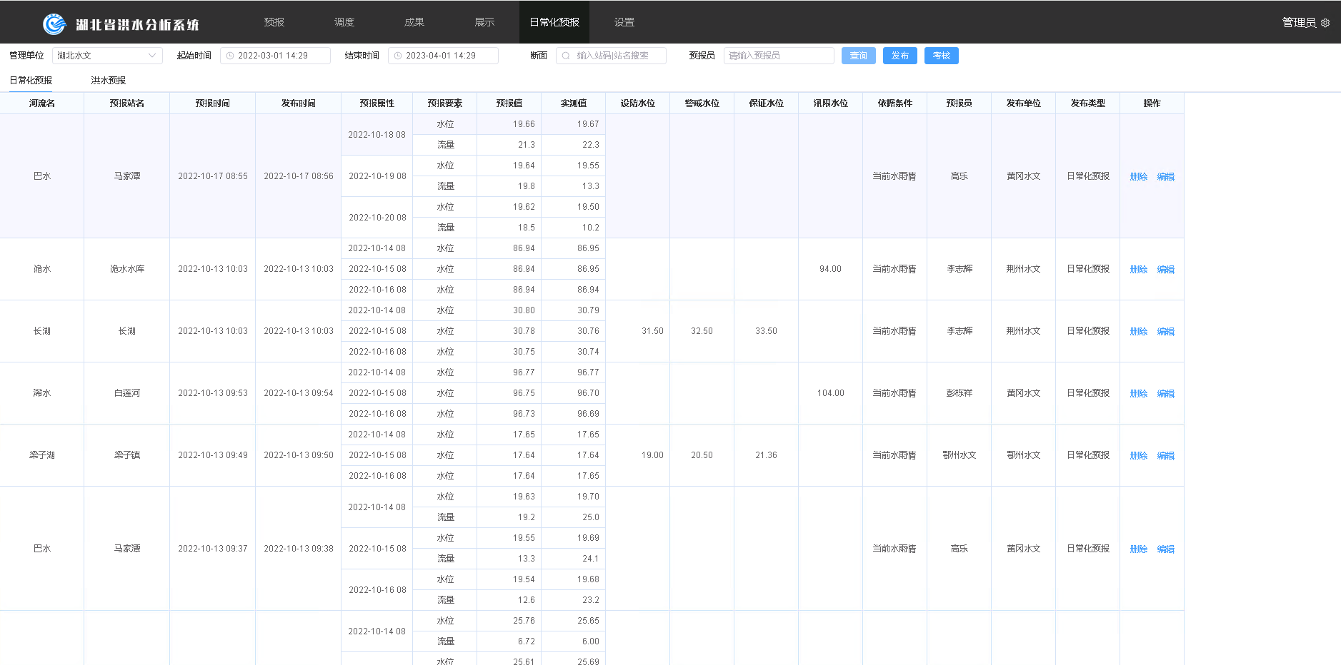Image resolution: width=1341 pixels, height=665 pixels.
Task: Click the 彭栋祥 forecaster cell
Action: (959, 393)
